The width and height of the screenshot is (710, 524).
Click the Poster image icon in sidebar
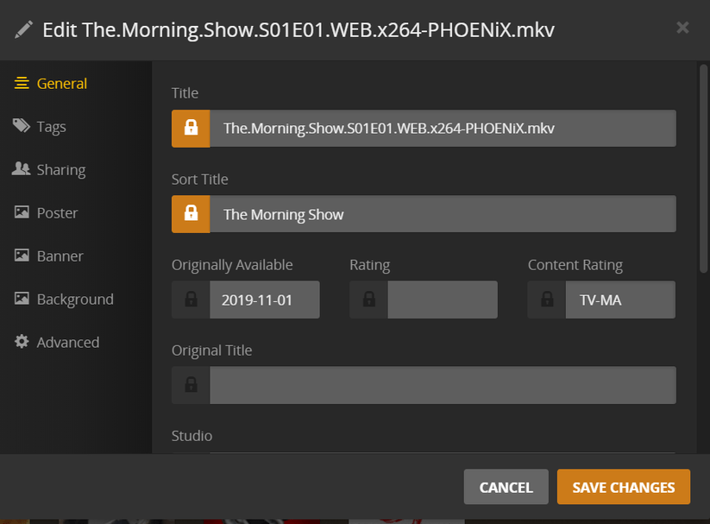pyautogui.click(x=22, y=211)
